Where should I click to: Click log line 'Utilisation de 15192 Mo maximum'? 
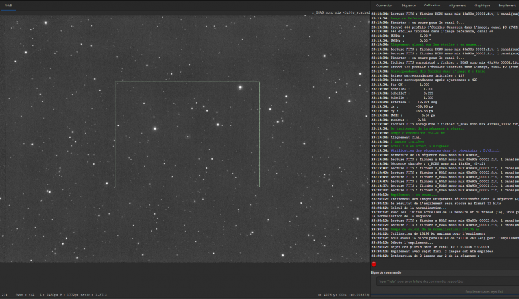(438, 233)
